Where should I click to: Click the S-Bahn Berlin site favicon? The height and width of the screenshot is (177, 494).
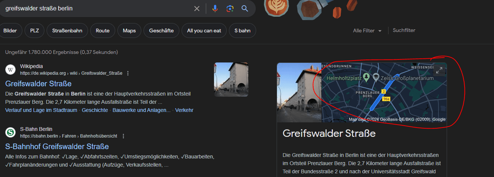(x=10, y=132)
